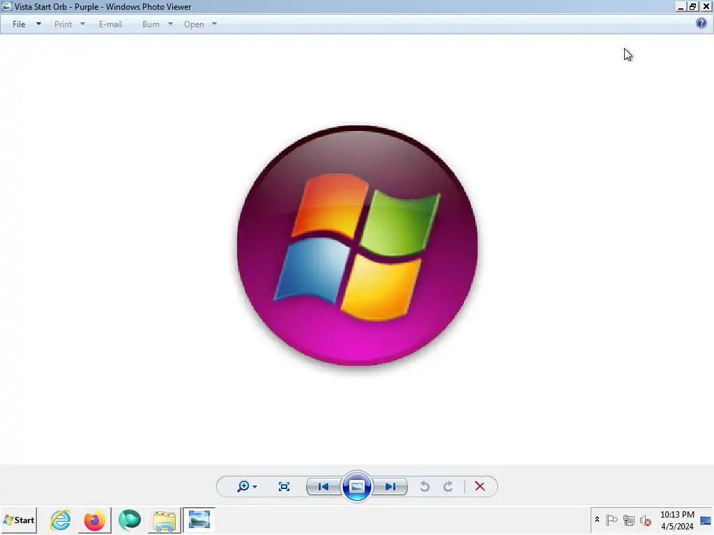Image resolution: width=714 pixels, height=535 pixels.
Task: Expand the zoom magnifier dropdown arrow
Action: pyautogui.click(x=255, y=487)
